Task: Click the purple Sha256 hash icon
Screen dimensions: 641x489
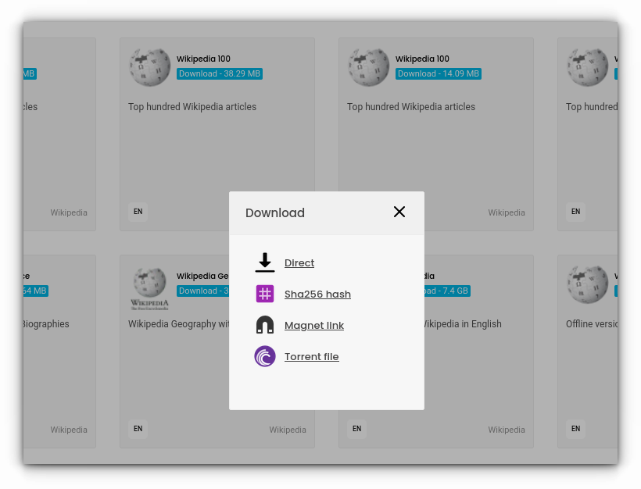Action: point(265,294)
